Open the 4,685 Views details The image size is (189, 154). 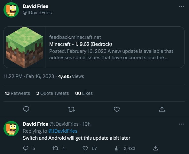71,76
